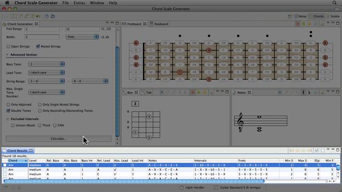342x192 pixels.
Task: Switch to the Keyboard tab
Action: pyautogui.click(x=159, y=24)
